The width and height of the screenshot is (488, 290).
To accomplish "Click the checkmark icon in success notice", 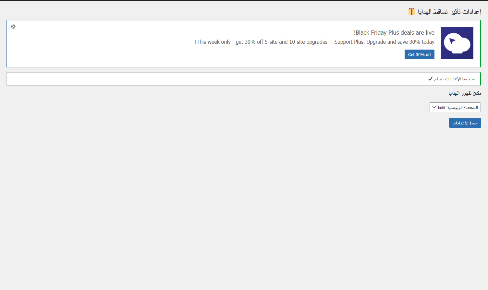I will pyautogui.click(x=430, y=79).
